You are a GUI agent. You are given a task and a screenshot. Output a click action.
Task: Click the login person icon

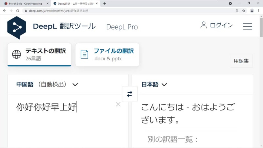point(204,25)
